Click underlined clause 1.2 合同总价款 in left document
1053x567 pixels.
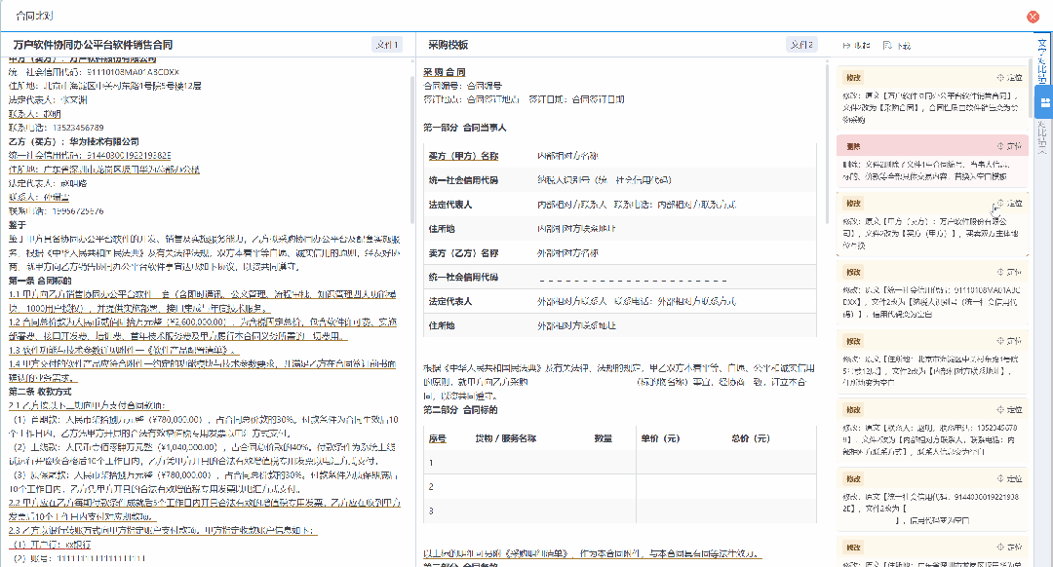(202, 329)
